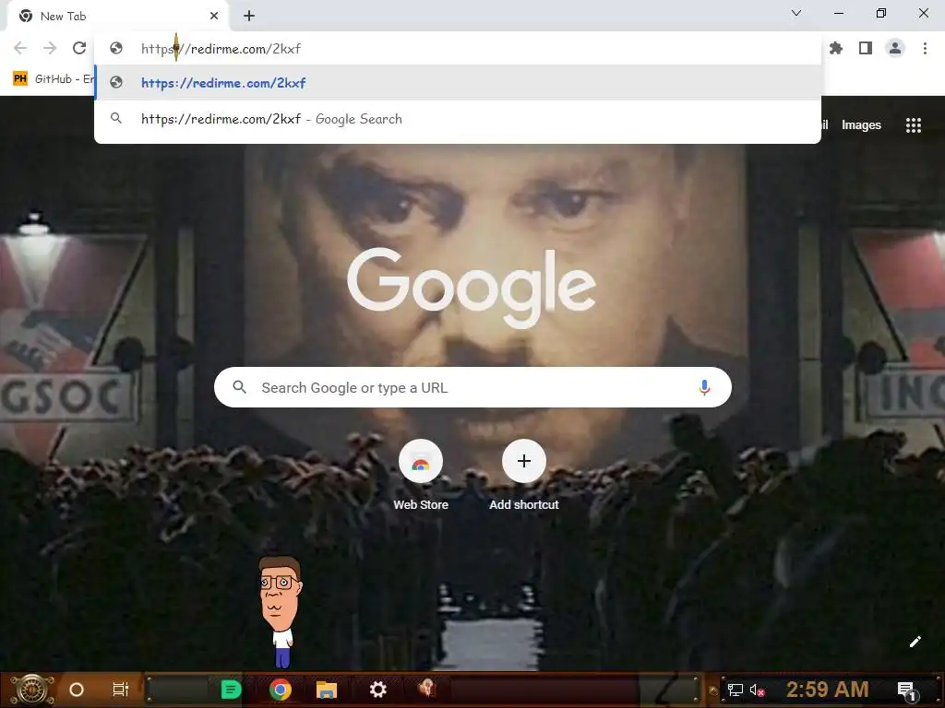Click the magnifier icon in search box

click(239, 387)
